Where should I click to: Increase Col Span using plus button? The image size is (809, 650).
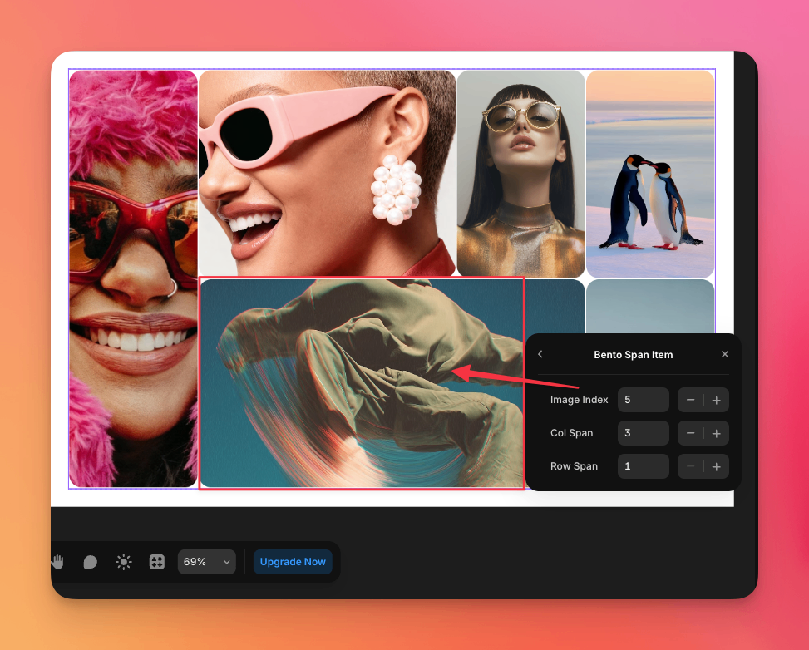[x=717, y=433]
